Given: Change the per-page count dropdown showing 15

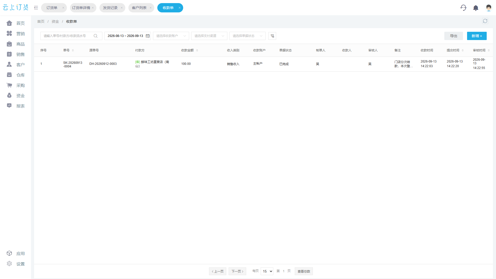Looking at the screenshot, I should tap(267, 271).
